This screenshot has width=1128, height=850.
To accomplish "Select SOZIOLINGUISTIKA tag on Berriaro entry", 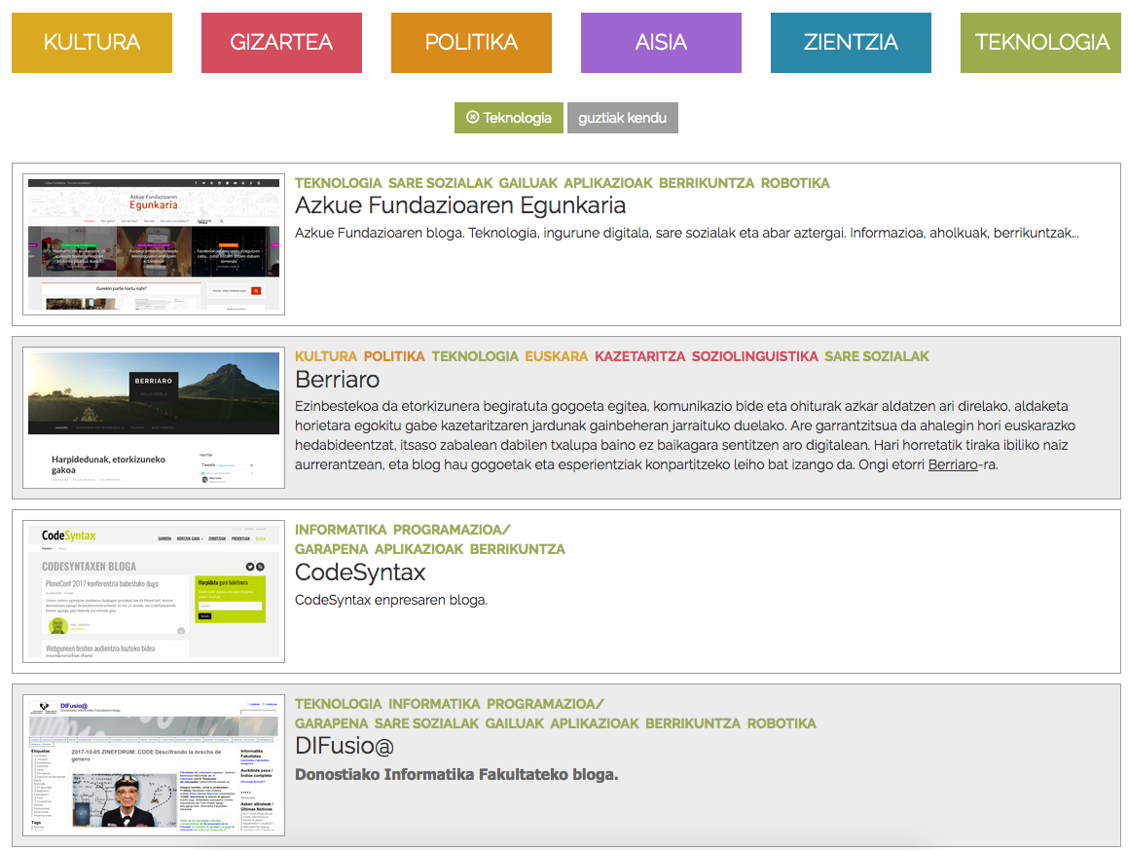I will click(754, 356).
